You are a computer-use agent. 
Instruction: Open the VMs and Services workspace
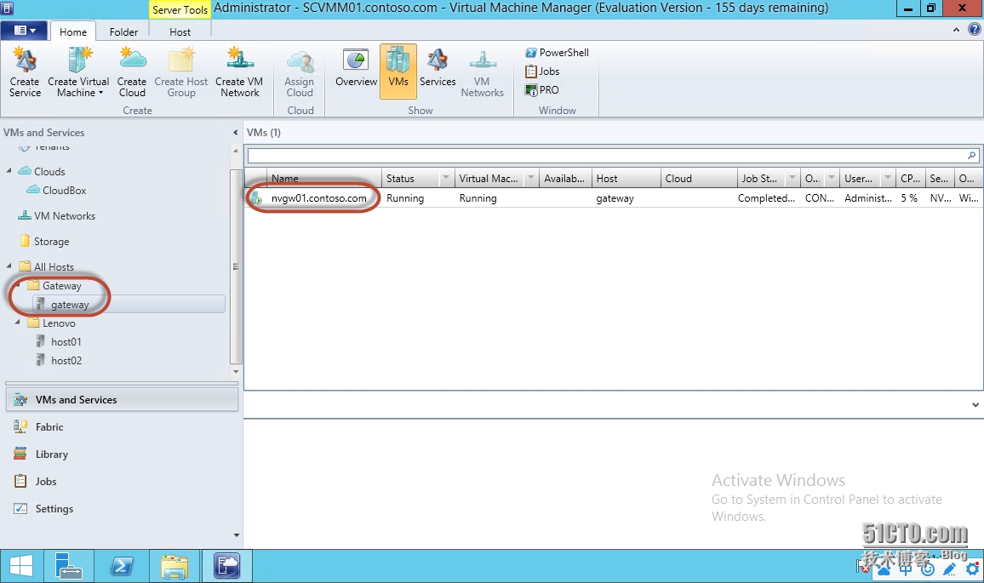(122, 400)
